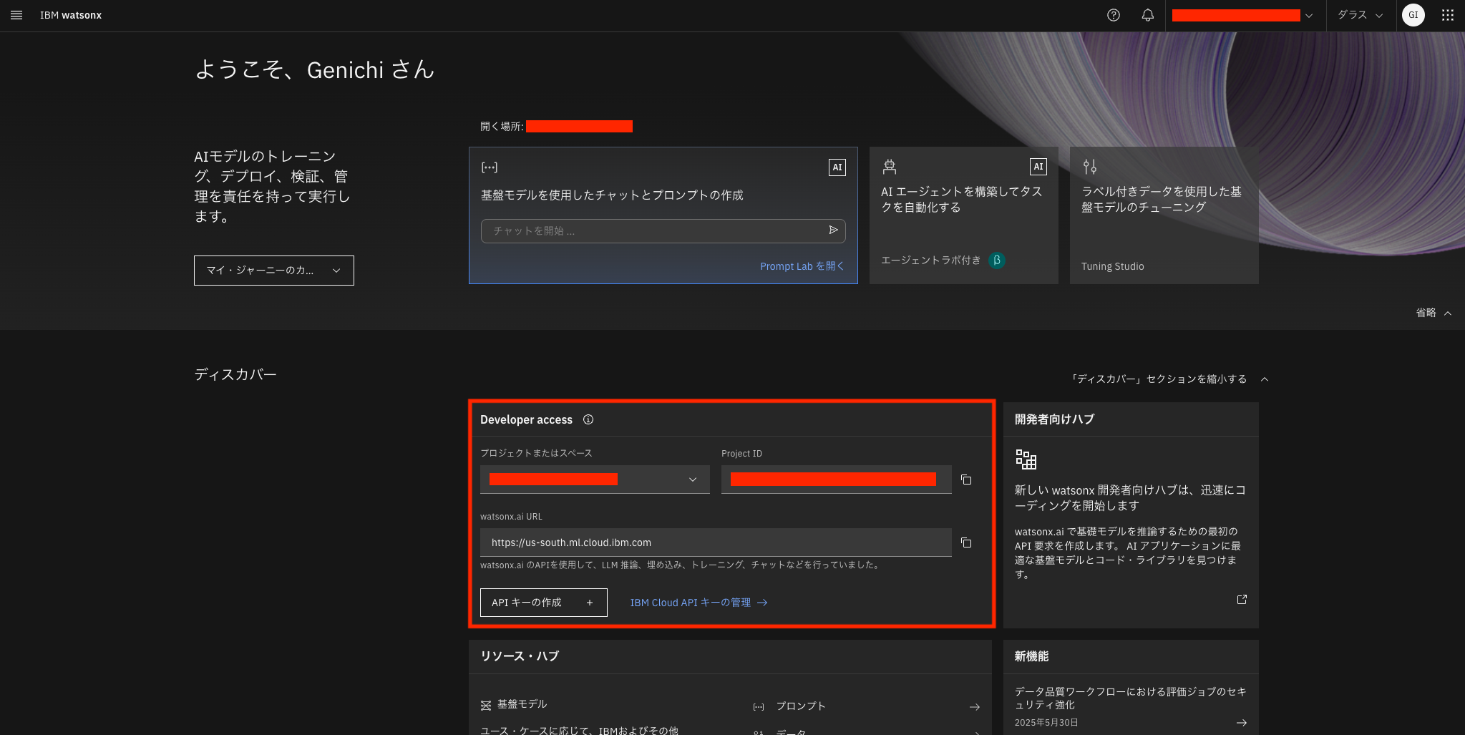Viewport: 1465px width, 735px height.
Task: Click the Tuning Studio sliders icon
Action: coord(1091,167)
